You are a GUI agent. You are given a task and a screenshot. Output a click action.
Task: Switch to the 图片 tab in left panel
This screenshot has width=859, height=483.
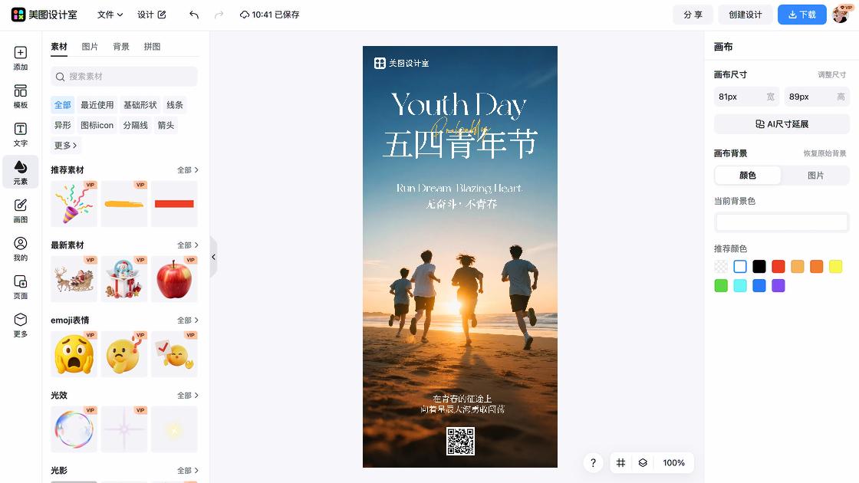click(90, 47)
